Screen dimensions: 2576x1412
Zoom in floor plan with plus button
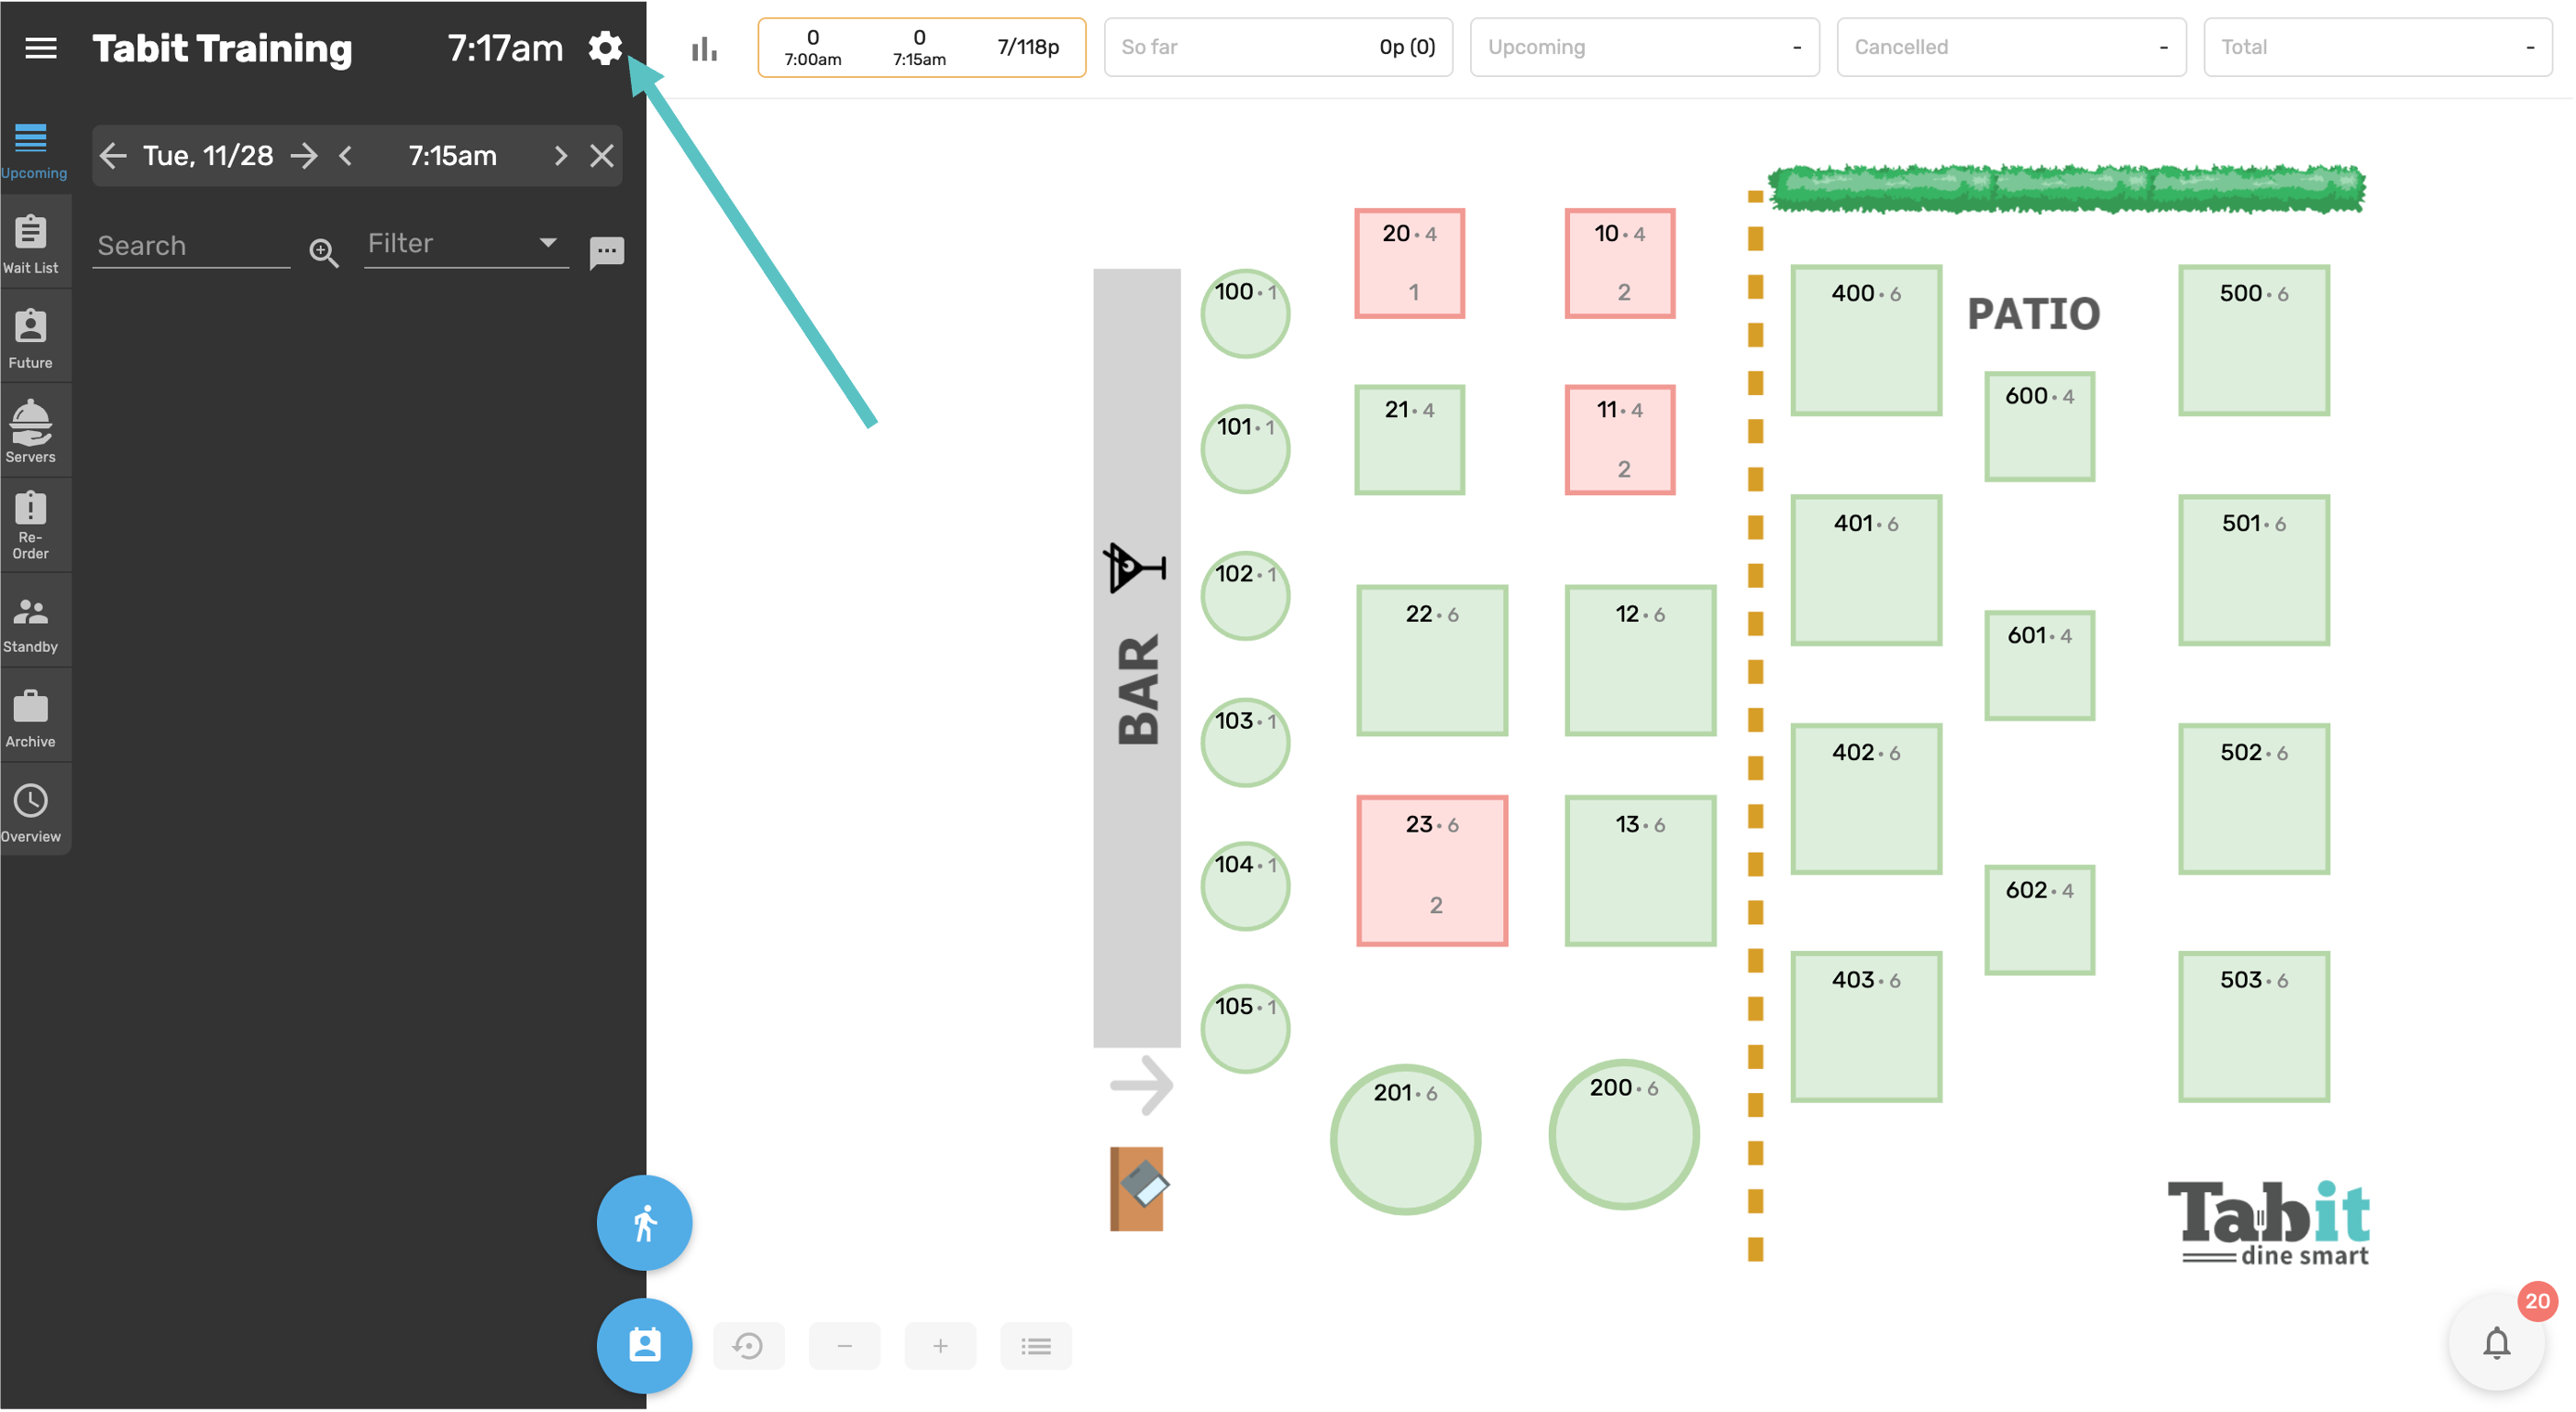940,1346
